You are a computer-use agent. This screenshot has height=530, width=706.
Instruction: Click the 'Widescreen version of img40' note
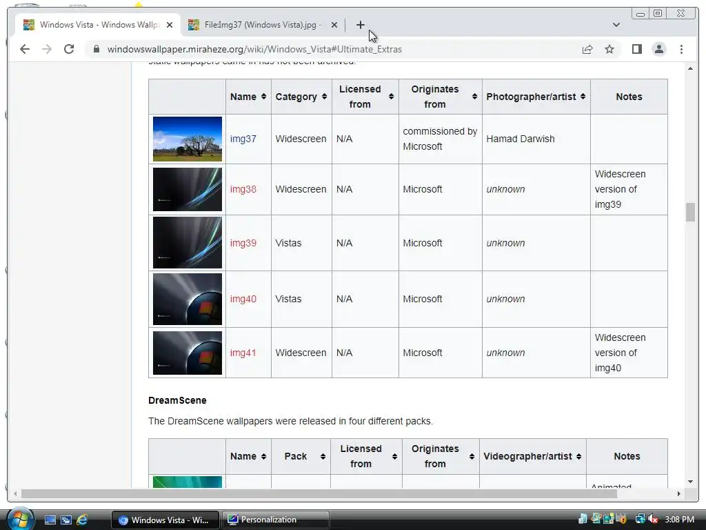[x=620, y=353]
